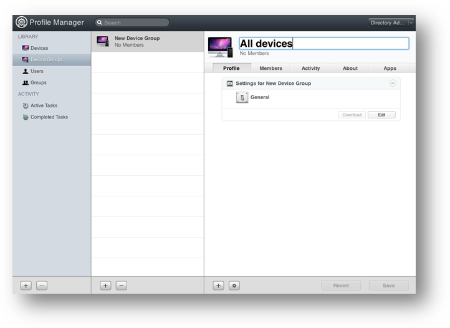Switch to the About tab
This screenshot has width=450, height=328.
[350, 68]
